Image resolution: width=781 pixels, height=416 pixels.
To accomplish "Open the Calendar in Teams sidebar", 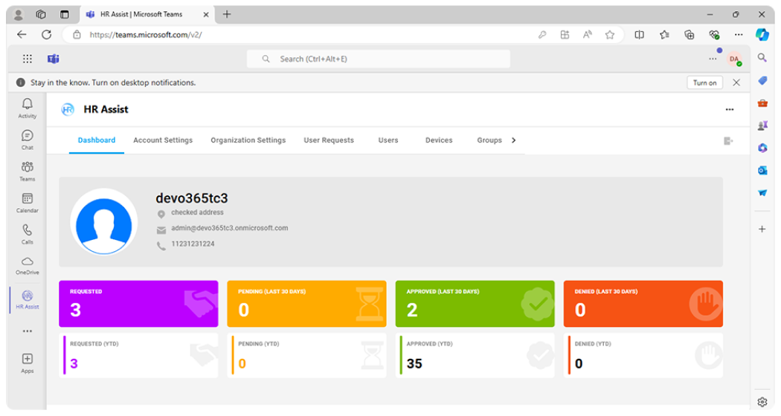I will (x=28, y=202).
